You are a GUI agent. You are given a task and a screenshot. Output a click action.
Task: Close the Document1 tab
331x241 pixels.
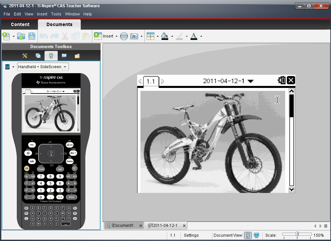point(140,226)
